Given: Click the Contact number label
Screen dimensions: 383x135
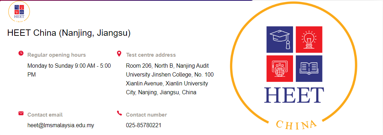Looking at the screenshot, I should point(146,114).
